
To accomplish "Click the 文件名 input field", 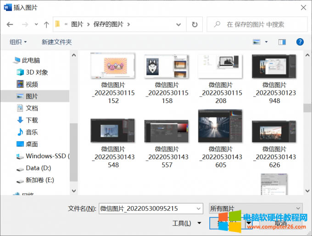I will [x=150, y=208].
